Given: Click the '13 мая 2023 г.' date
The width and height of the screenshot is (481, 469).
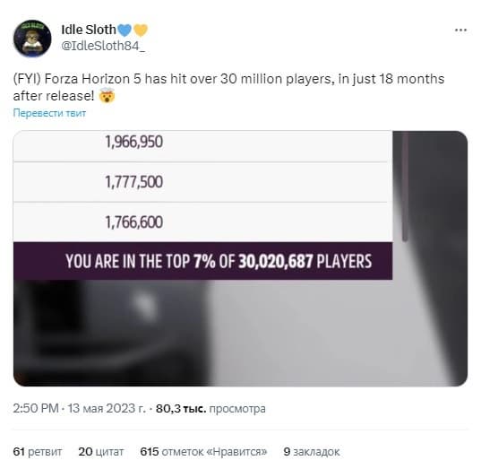Looking at the screenshot, I should click(x=107, y=408).
